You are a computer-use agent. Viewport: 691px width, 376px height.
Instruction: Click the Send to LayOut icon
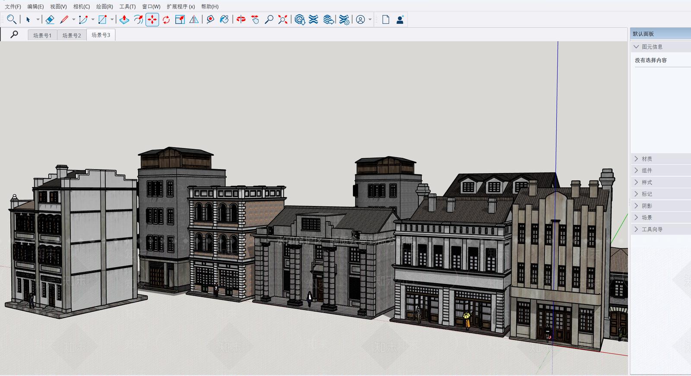(x=329, y=19)
